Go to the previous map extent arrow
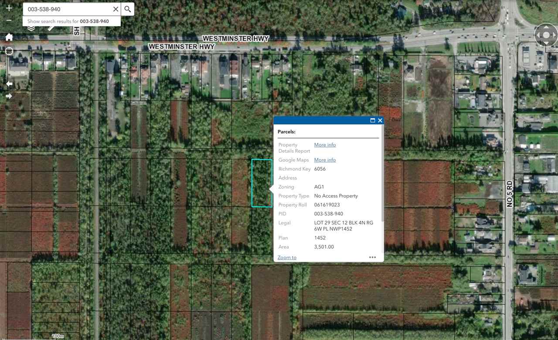This screenshot has width=558, height=340. [x=9, y=84]
